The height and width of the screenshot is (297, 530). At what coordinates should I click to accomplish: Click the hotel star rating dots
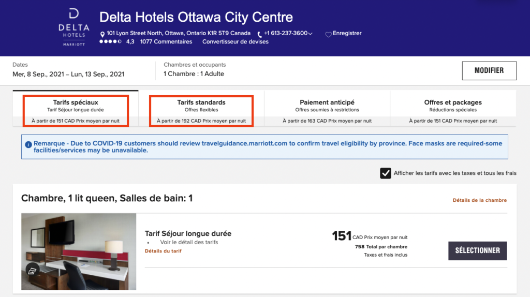coord(110,42)
